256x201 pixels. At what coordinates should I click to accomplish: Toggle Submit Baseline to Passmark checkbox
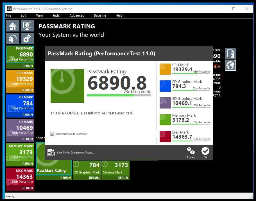[x=52, y=134]
